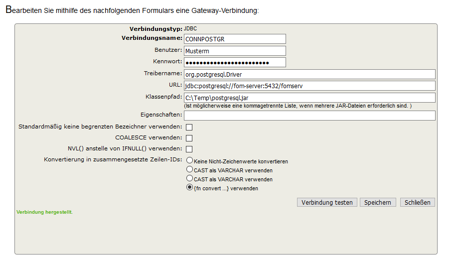Choose the second 'CAST als VARCHAR verwenden' radio
Viewport: 459px width, 260px height.
tap(190, 178)
